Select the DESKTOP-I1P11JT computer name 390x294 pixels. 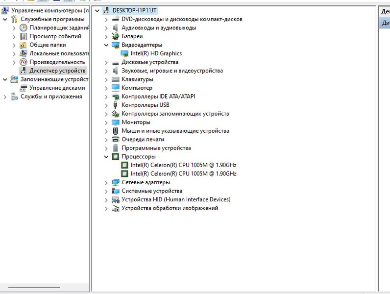135,10
